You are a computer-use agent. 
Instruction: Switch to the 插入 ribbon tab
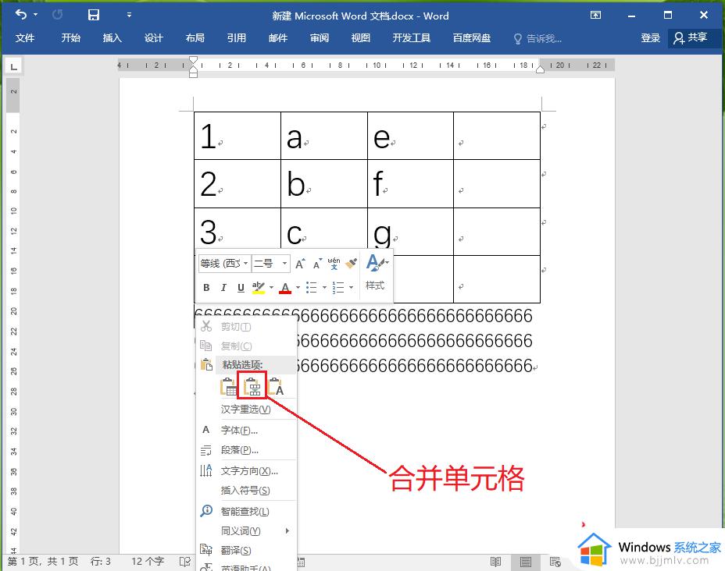pyautogui.click(x=112, y=38)
